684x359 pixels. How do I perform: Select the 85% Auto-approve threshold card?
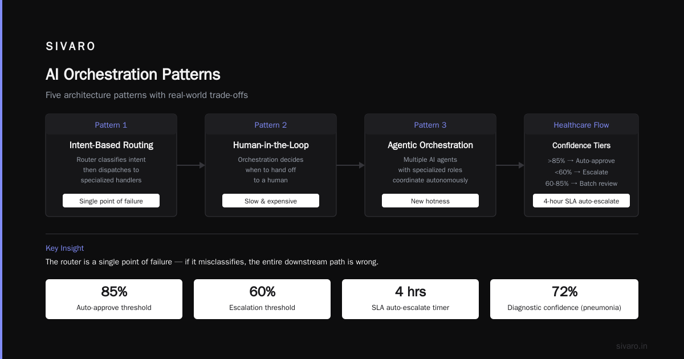click(x=114, y=299)
